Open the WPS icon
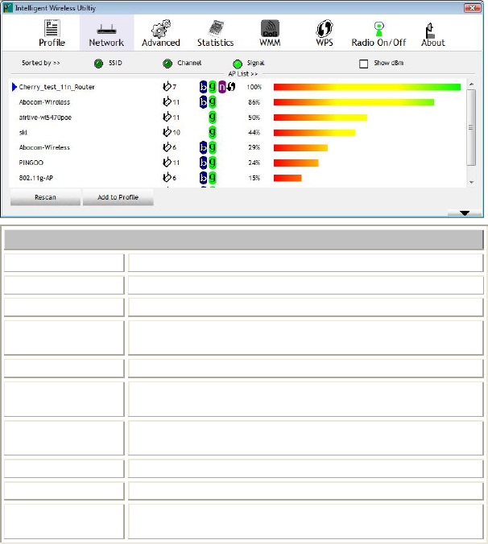 click(325, 28)
